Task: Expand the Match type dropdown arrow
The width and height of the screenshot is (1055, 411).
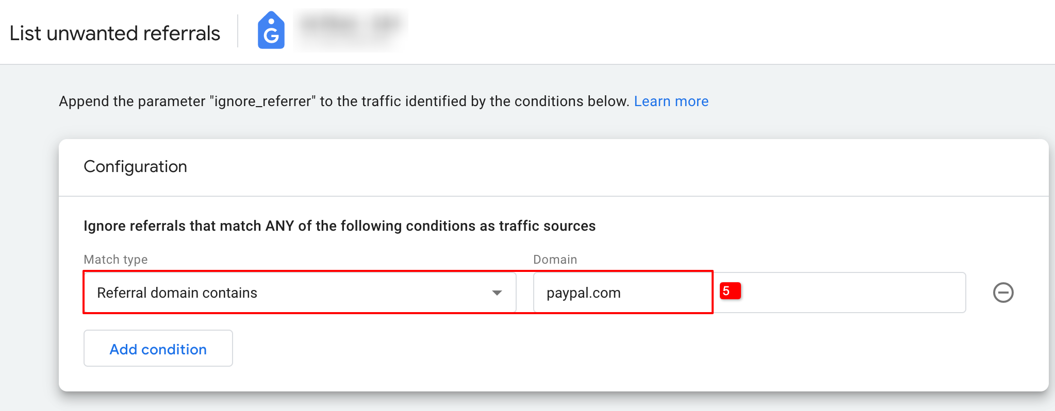Action: click(497, 293)
